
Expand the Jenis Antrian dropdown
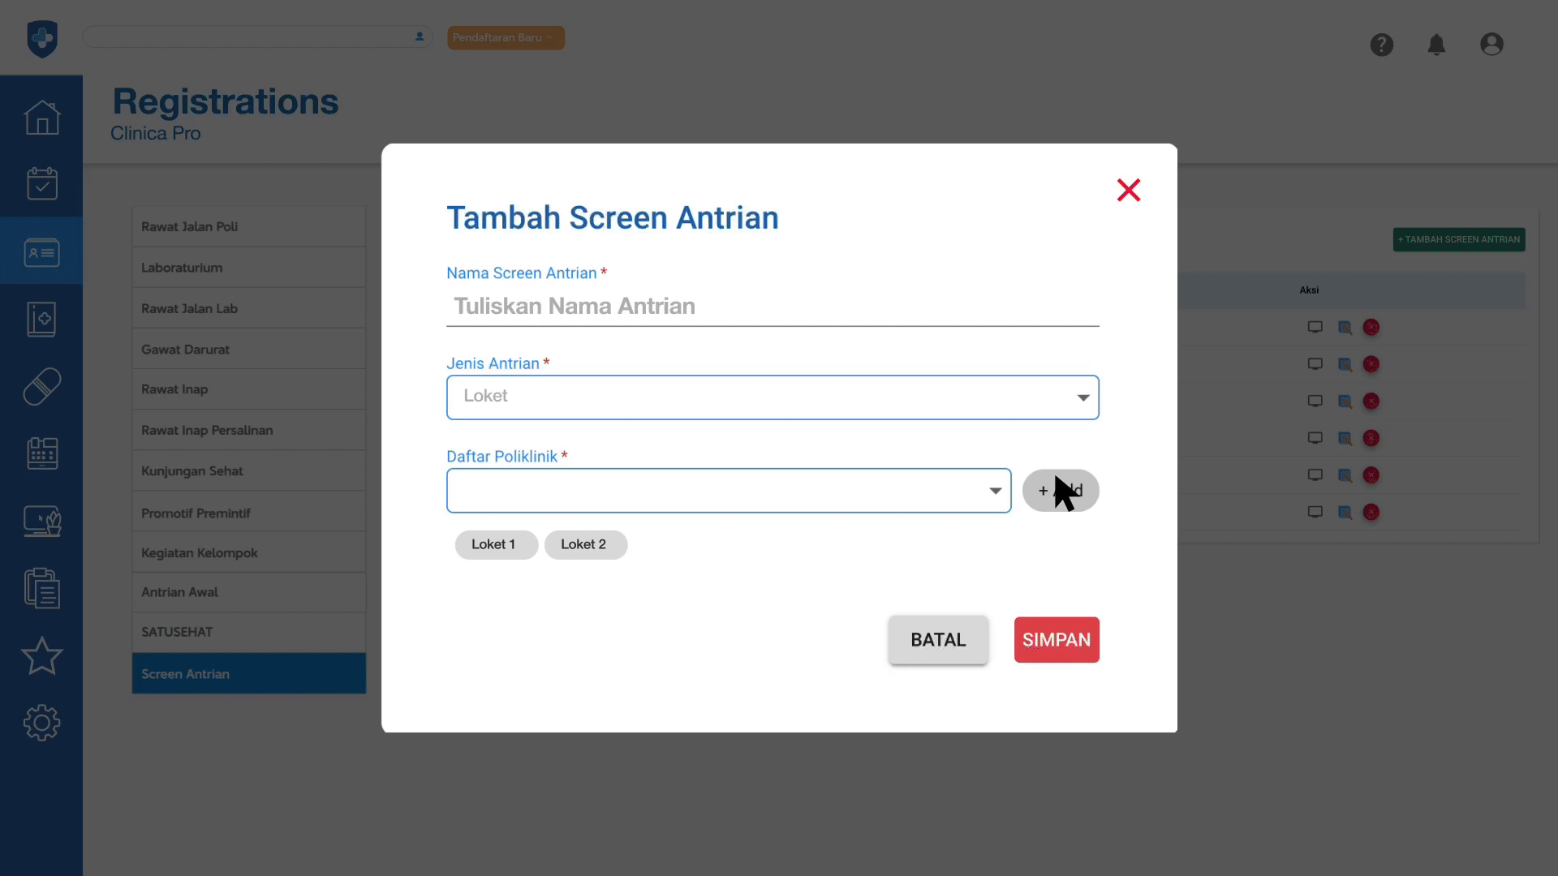773,397
